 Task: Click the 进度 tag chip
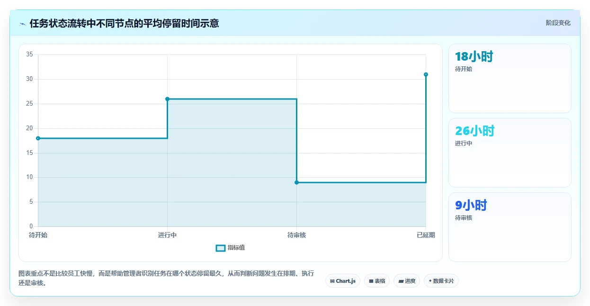407,281
